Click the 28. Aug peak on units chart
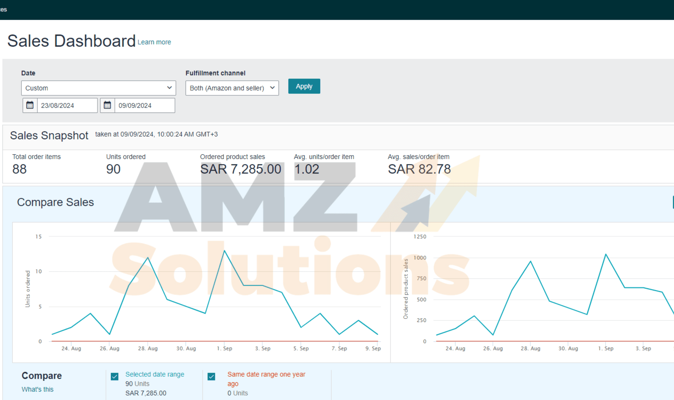 pos(148,257)
